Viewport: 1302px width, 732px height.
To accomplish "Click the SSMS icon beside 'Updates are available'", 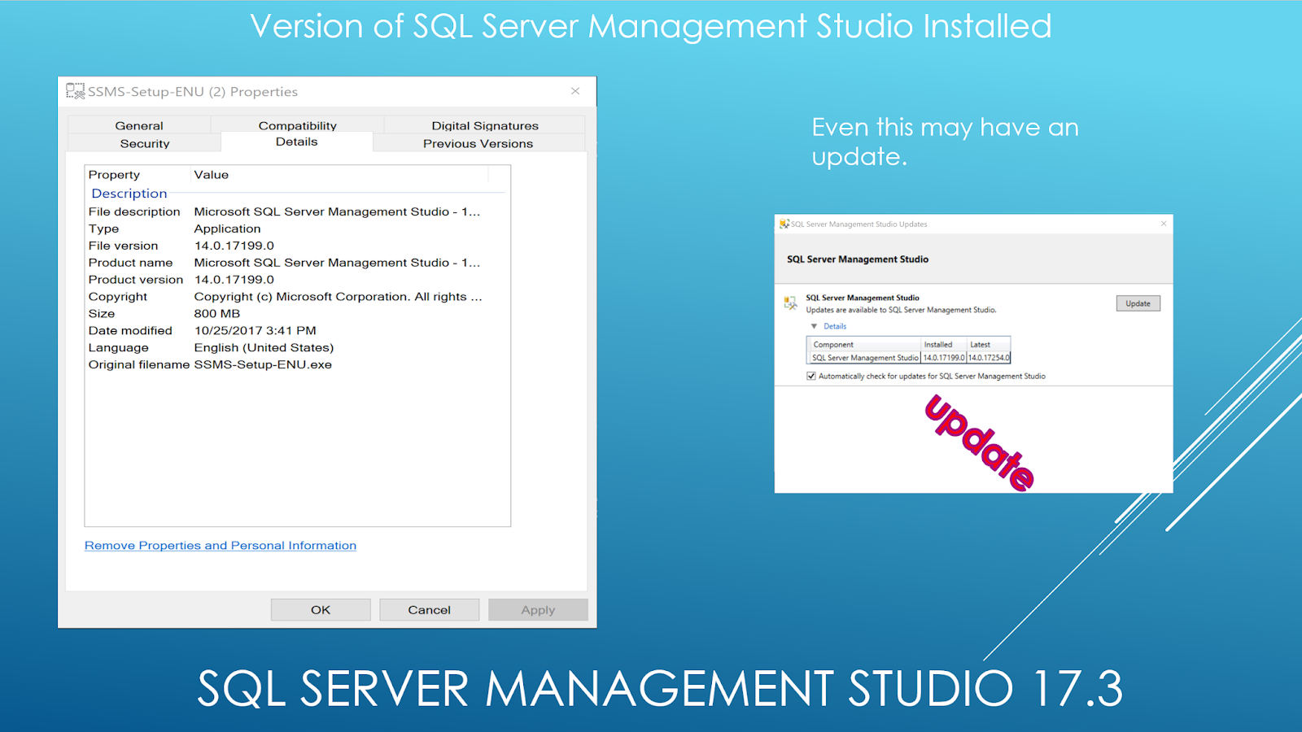I will [790, 303].
